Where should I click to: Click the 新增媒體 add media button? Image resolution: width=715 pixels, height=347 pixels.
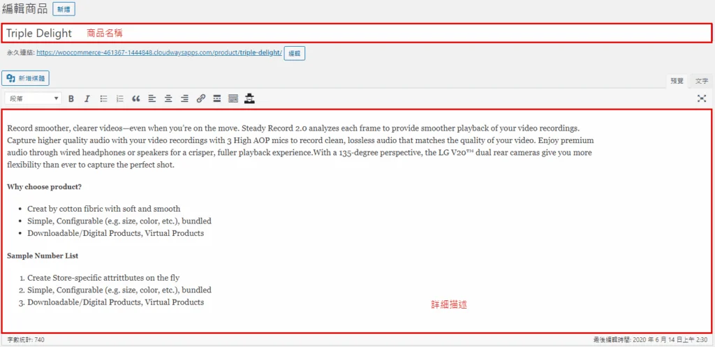26,78
